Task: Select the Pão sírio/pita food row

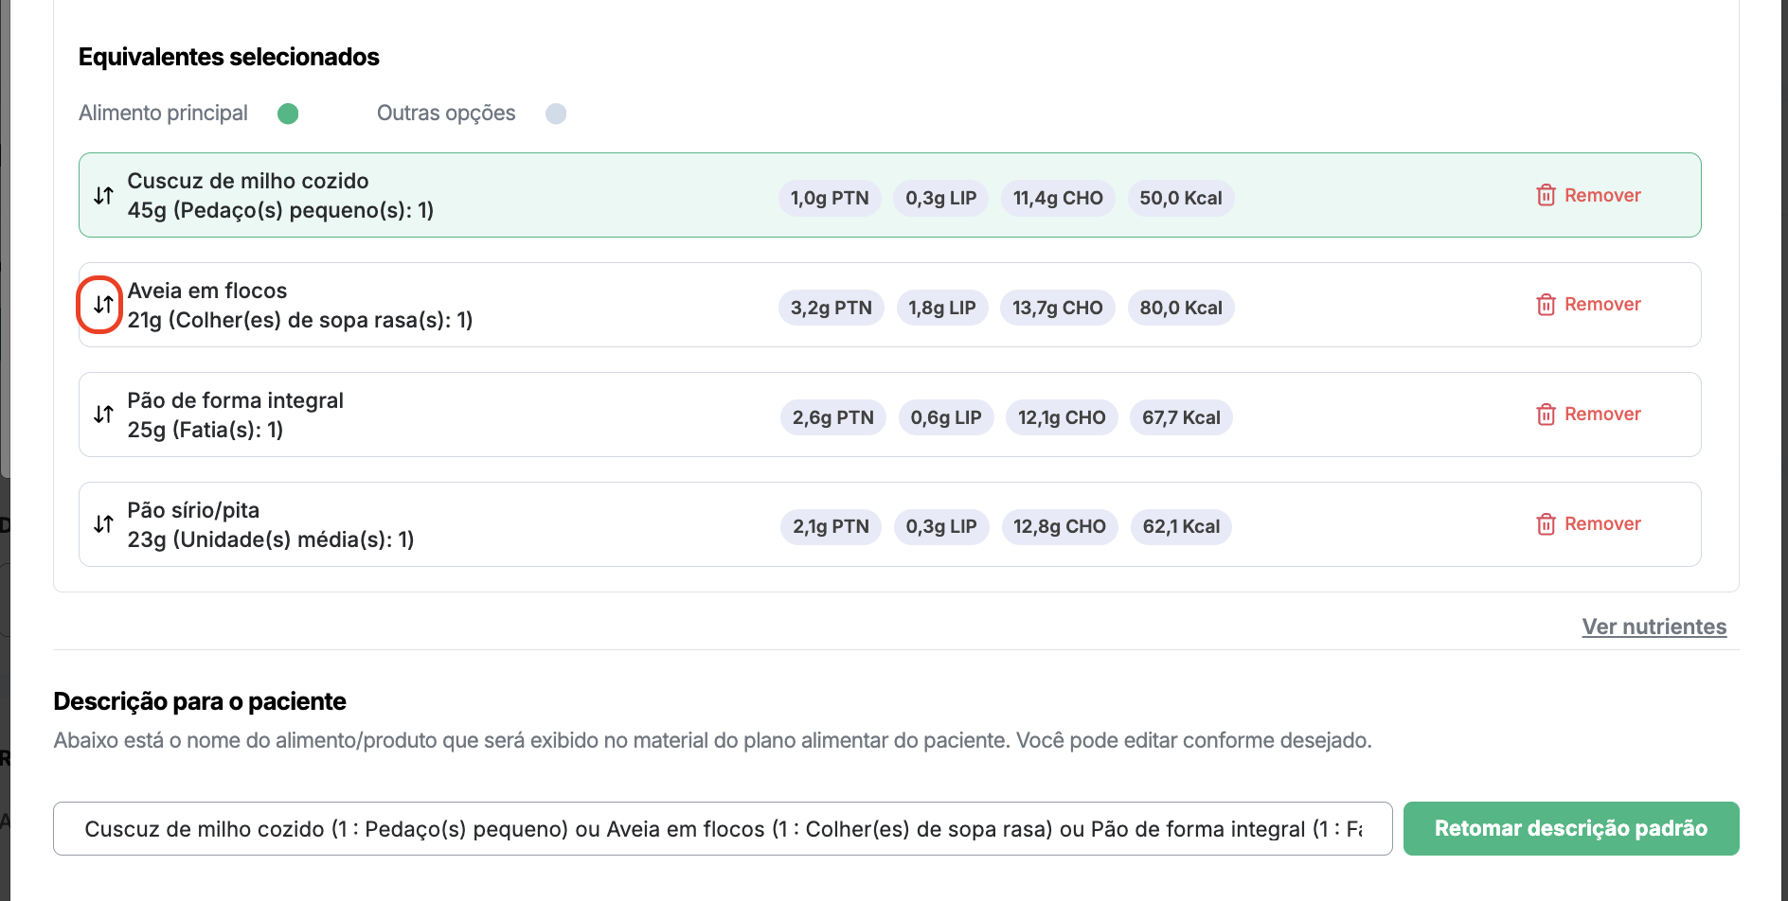Action: [x=568, y=524]
